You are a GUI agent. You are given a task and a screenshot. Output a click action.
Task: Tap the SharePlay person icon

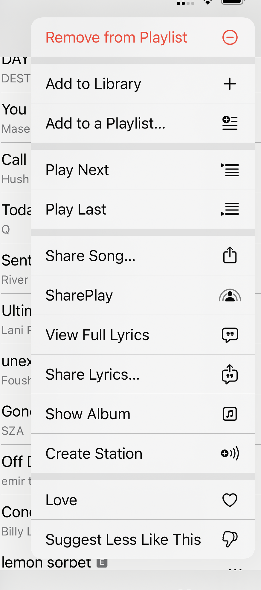pos(230,295)
